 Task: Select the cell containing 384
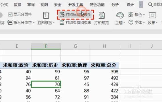click(x=104, y=97)
